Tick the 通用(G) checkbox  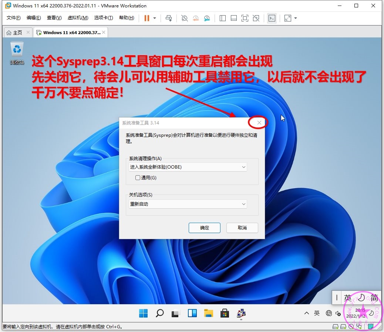(138, 177)
